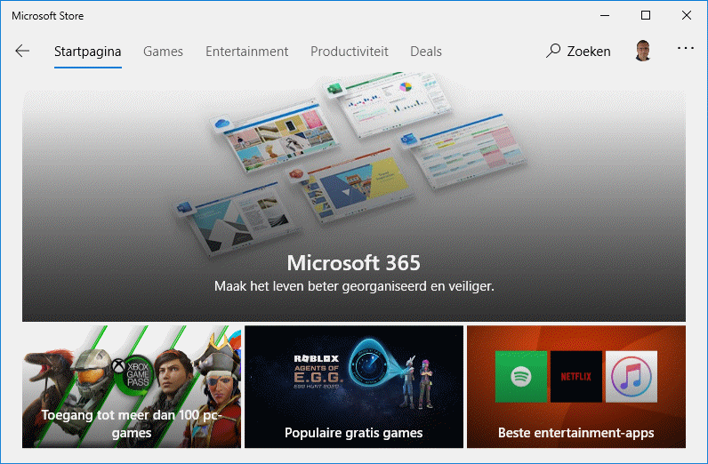Maximize the Microsoft Store window
Image resolution: width=708 pixels, height=464 pixels.
click(646, 15)
